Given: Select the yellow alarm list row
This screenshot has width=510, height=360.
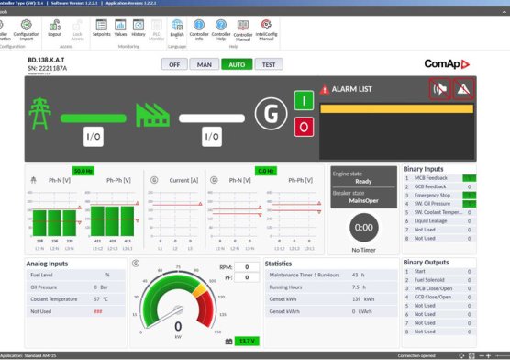Looking at the screenshot, I should [396, 108].
